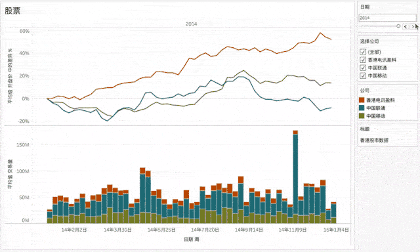Viewport: 420px width, 252px height.
Task: Click the olive 中国移动 legend swatch
Action: pos(362,115)
